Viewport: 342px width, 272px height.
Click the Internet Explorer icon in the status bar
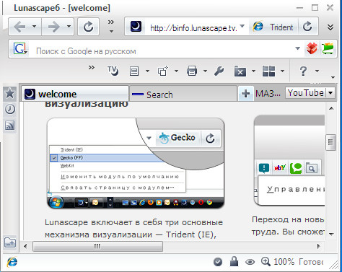pos(12,262)
